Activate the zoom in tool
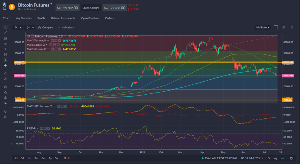The image size is (300, 164). (5, 79)
